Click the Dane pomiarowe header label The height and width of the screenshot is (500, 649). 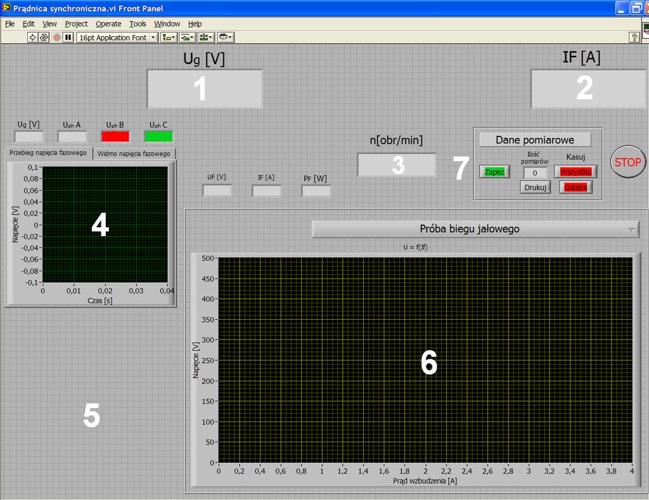coord(535,140)
